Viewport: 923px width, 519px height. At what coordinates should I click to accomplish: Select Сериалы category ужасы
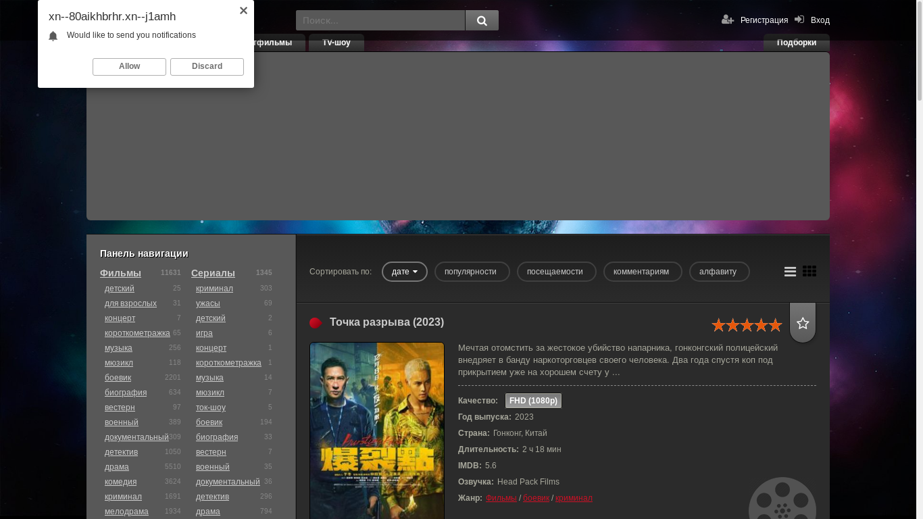click(x=208, y=303)
